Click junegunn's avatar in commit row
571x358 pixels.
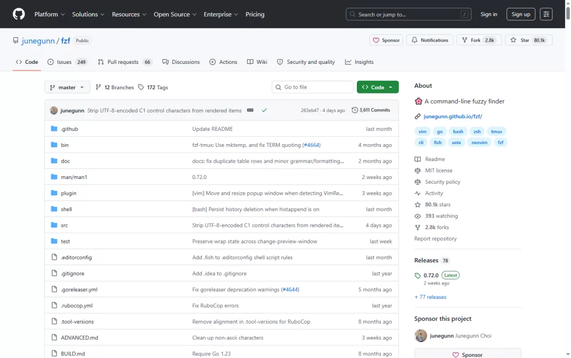coord(54,110)
